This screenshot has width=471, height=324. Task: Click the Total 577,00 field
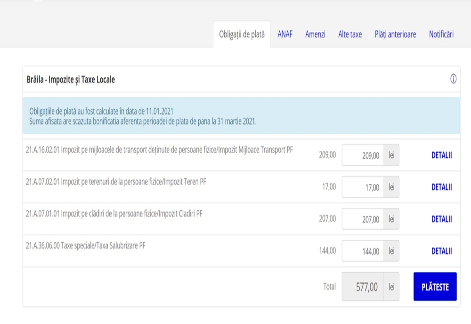pyautogui.click(x=362, y=286)
